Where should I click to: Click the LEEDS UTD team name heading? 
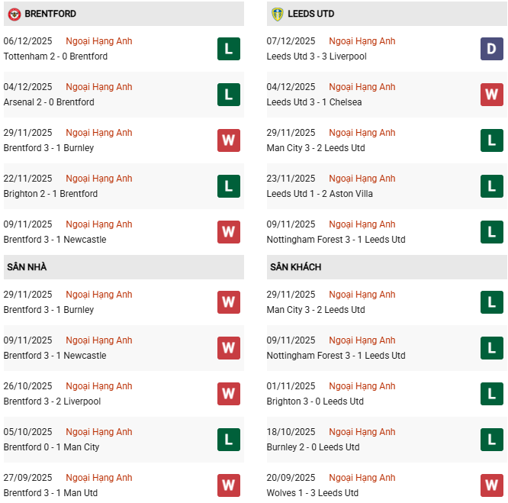coord(311,14)
